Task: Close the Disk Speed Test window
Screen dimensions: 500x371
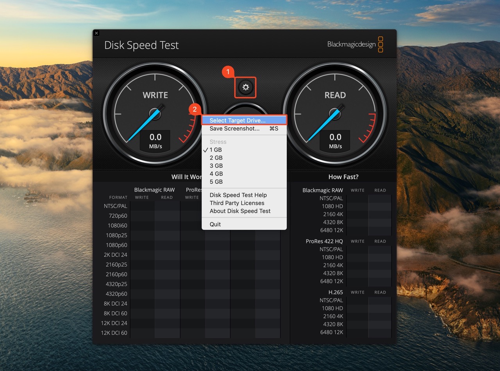Action: (x=96, y=33)
